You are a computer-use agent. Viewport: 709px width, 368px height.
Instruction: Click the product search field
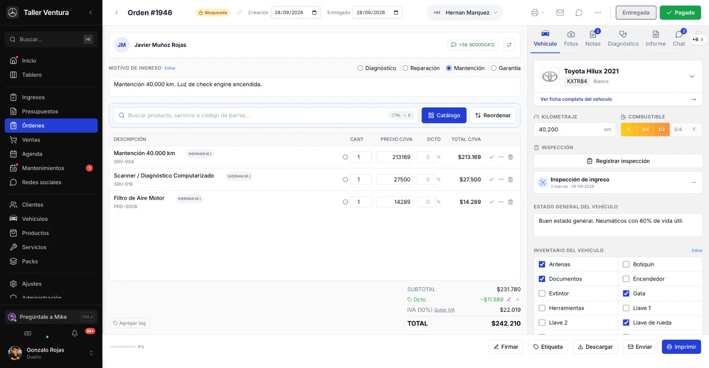[x=266, y=115]
